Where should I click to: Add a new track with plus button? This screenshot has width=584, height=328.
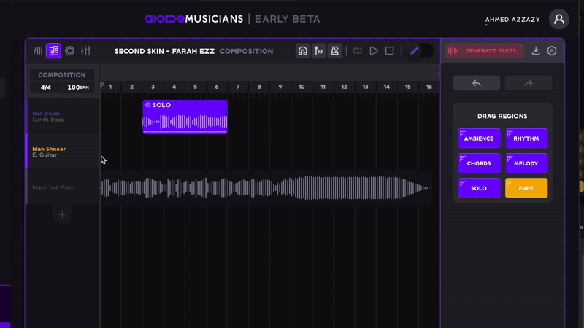[x=62, y=214]
